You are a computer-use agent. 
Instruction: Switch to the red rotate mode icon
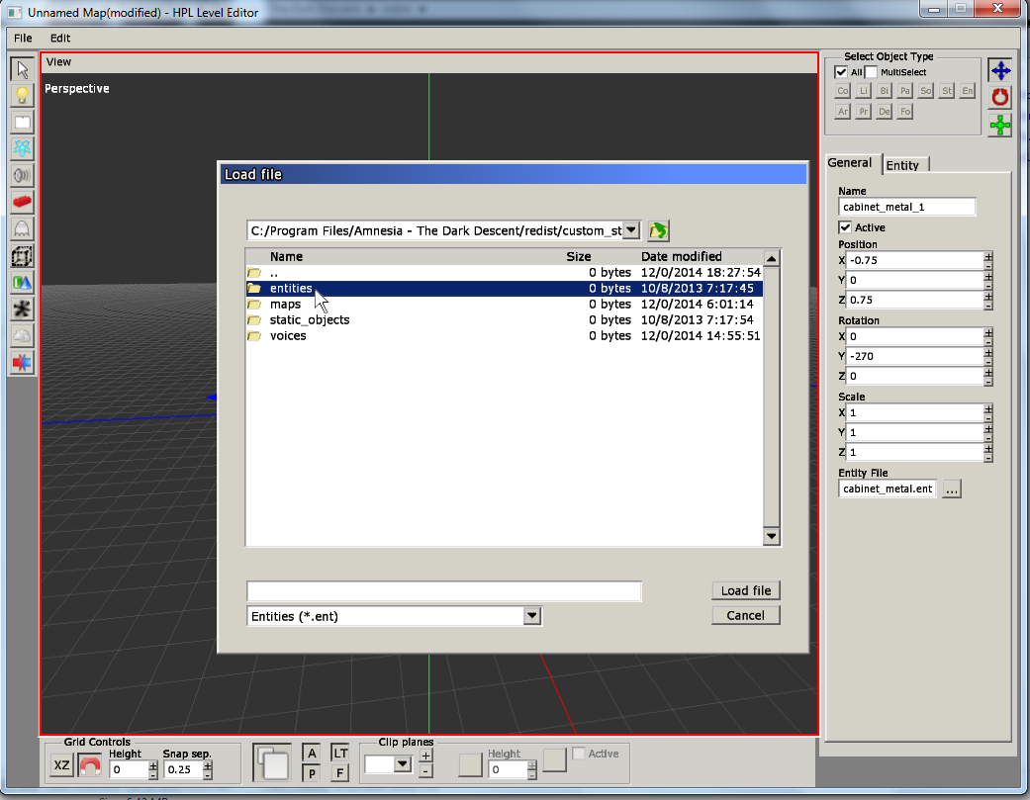[1000, 97]
